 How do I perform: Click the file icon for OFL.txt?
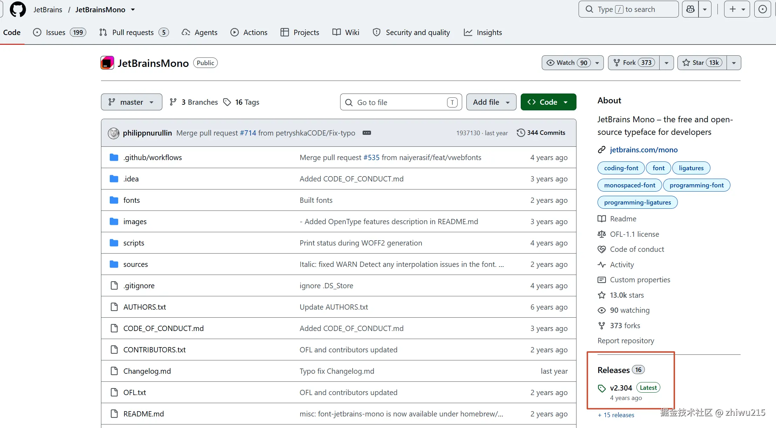114,392
